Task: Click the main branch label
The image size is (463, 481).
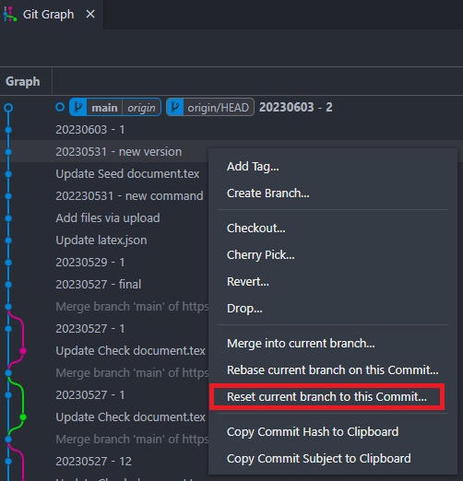Action: [x=104, y=108]
